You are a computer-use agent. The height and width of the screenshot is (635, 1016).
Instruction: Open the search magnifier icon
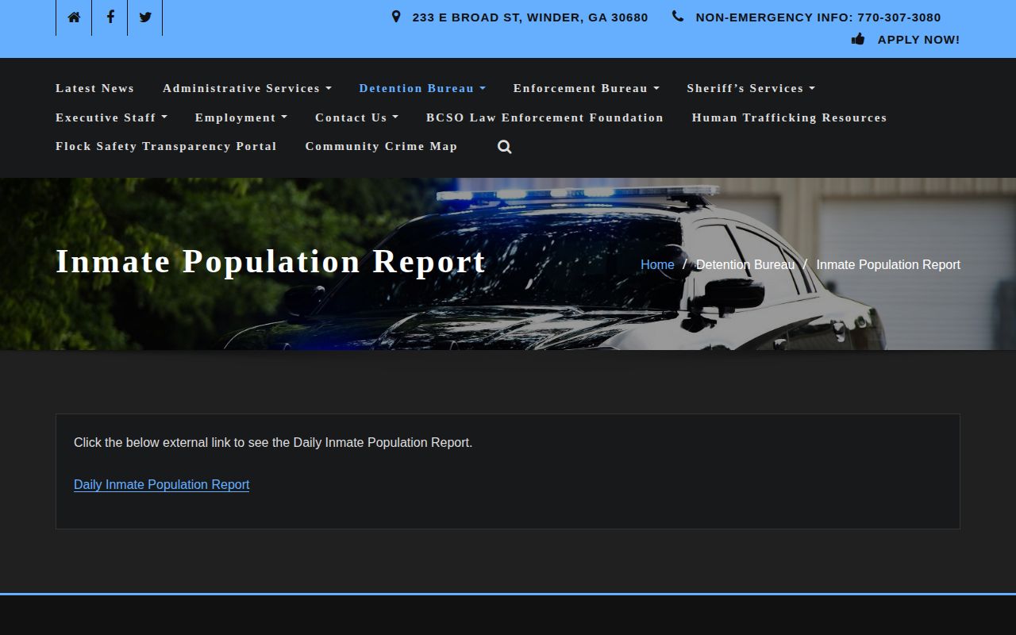(x=505, y=147)
